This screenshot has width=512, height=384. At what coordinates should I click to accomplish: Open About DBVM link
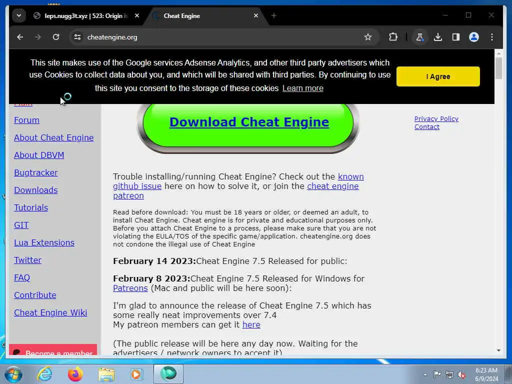tap(39, 155)
